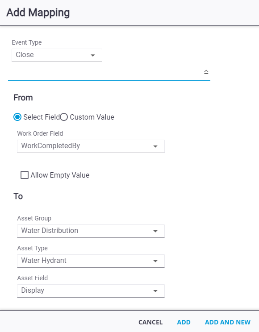Screen dimensions: 259x332
Task: Select the Select Field radio button
Action: [x=17, y=117]
